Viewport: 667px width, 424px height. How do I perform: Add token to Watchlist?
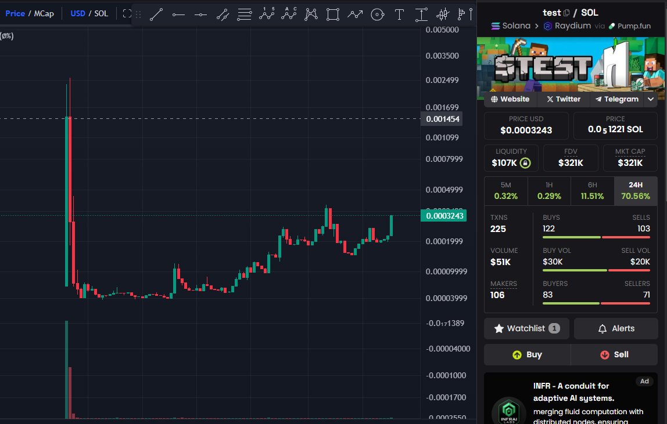526,328
